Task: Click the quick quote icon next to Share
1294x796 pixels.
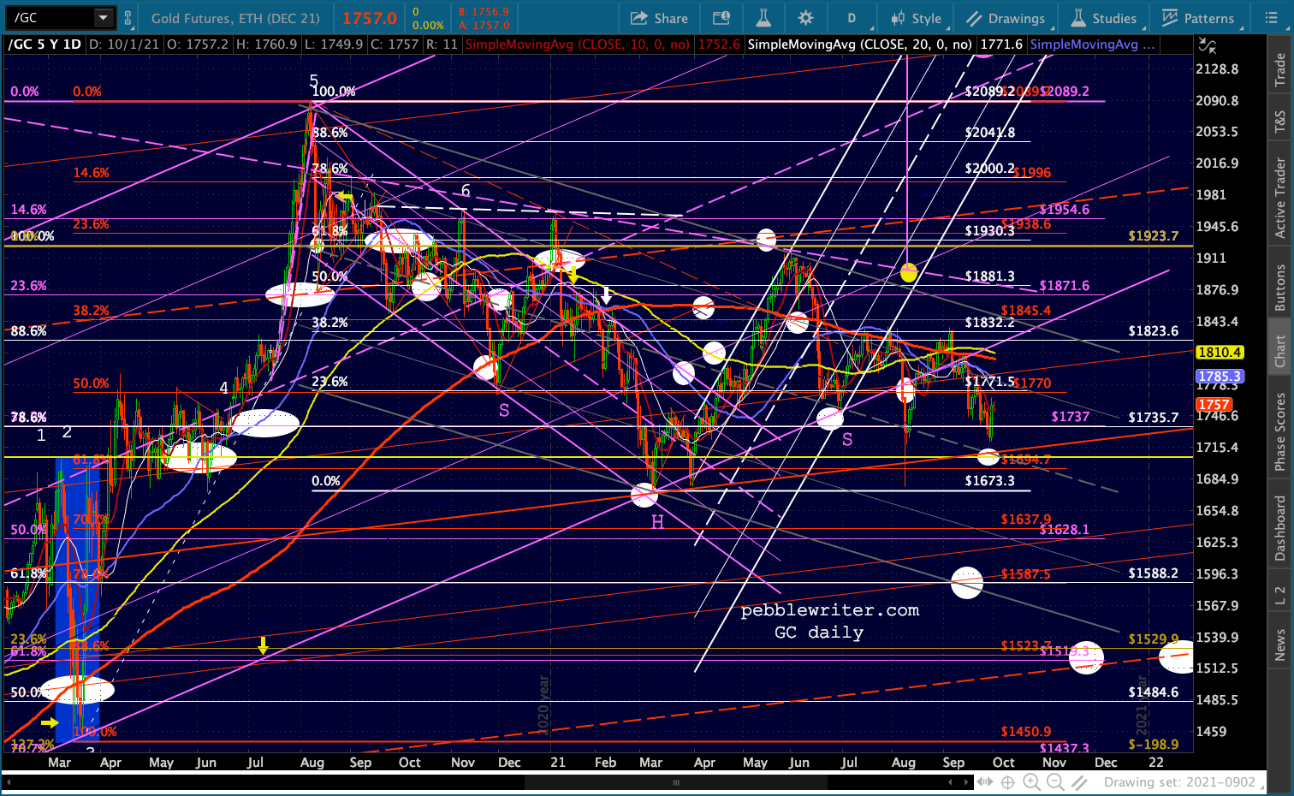Action: pyautogui.click(x=721, y=18)
